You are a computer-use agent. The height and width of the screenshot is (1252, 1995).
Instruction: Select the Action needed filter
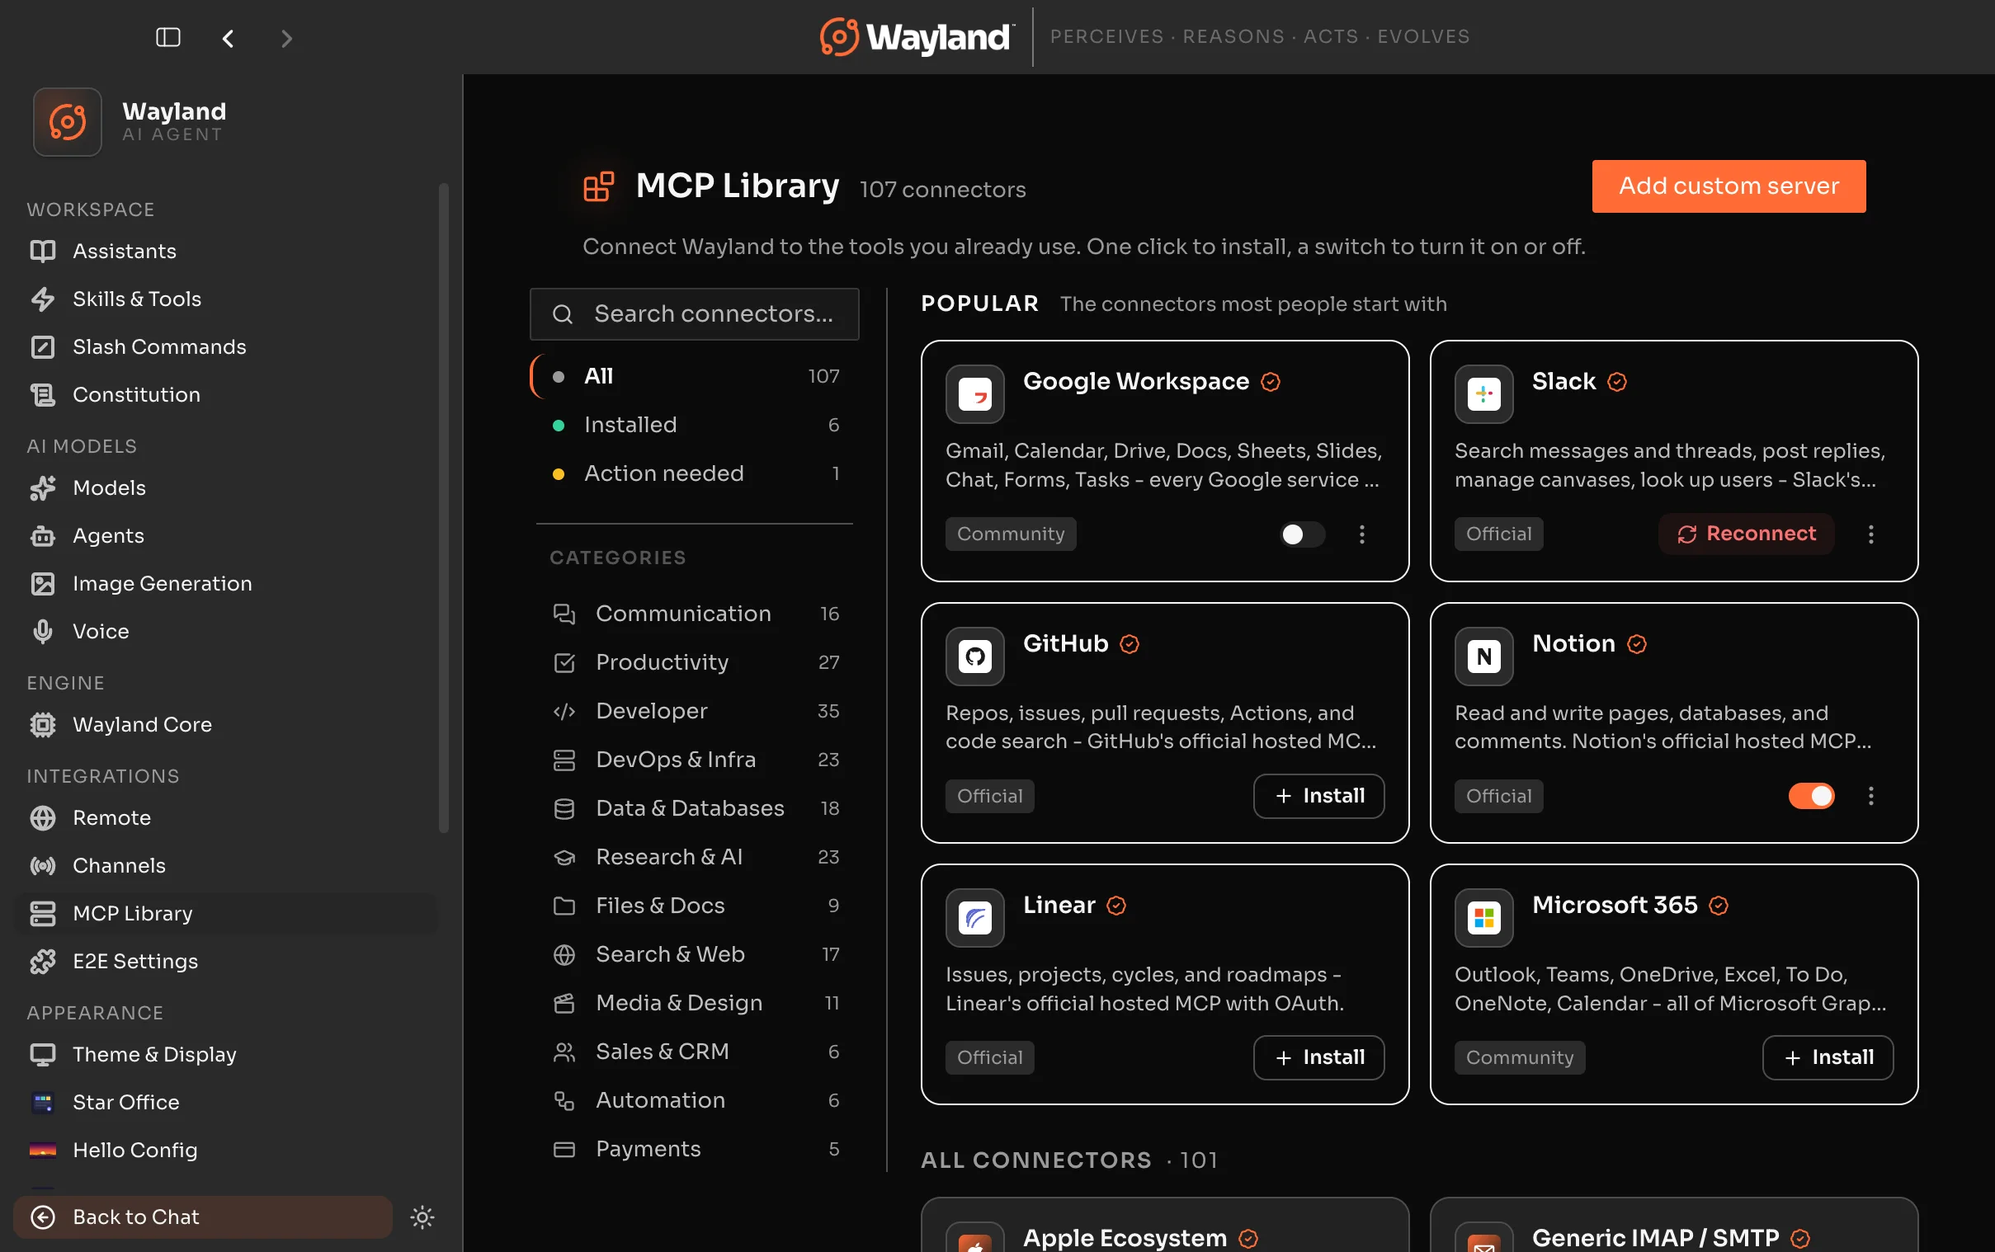(x=694, y=473)
